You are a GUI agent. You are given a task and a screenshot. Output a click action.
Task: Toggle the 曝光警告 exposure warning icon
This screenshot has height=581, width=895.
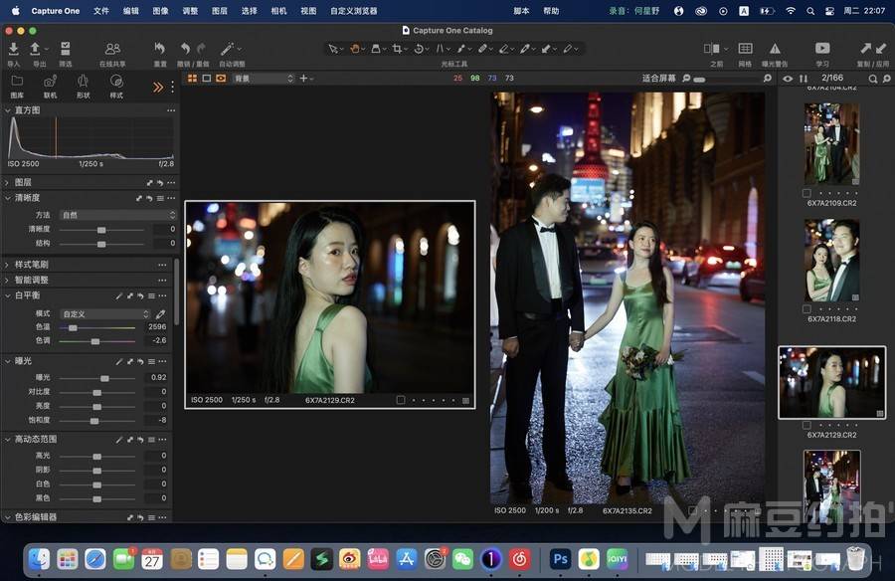coord(775,49)
